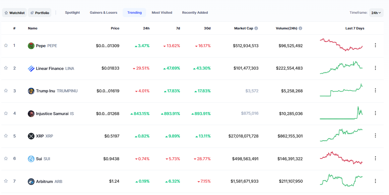Sort by the Volume(24h) column header
This screenshot has height=195, width=389.
[x=286, y=28]
